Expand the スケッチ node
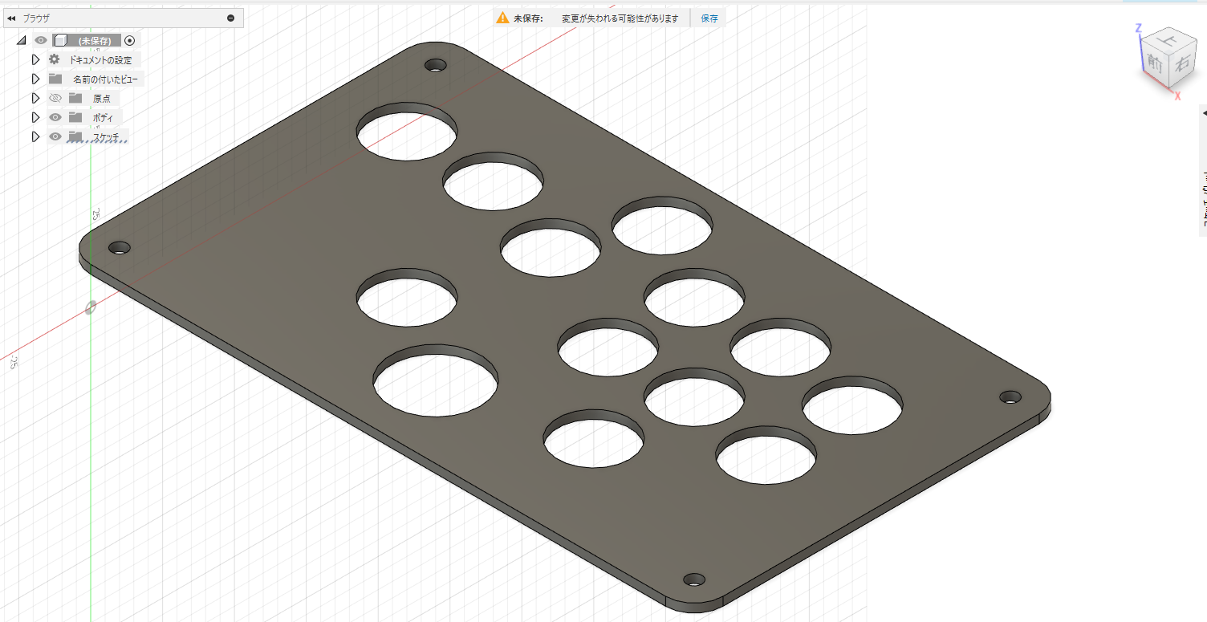This screenshot has width=1207, height=622. (x=35, y=136)
